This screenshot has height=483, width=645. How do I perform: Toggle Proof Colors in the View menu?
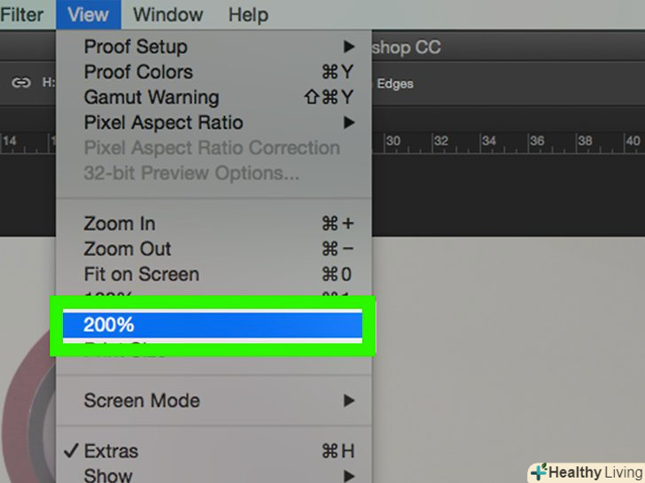(138, 72)
